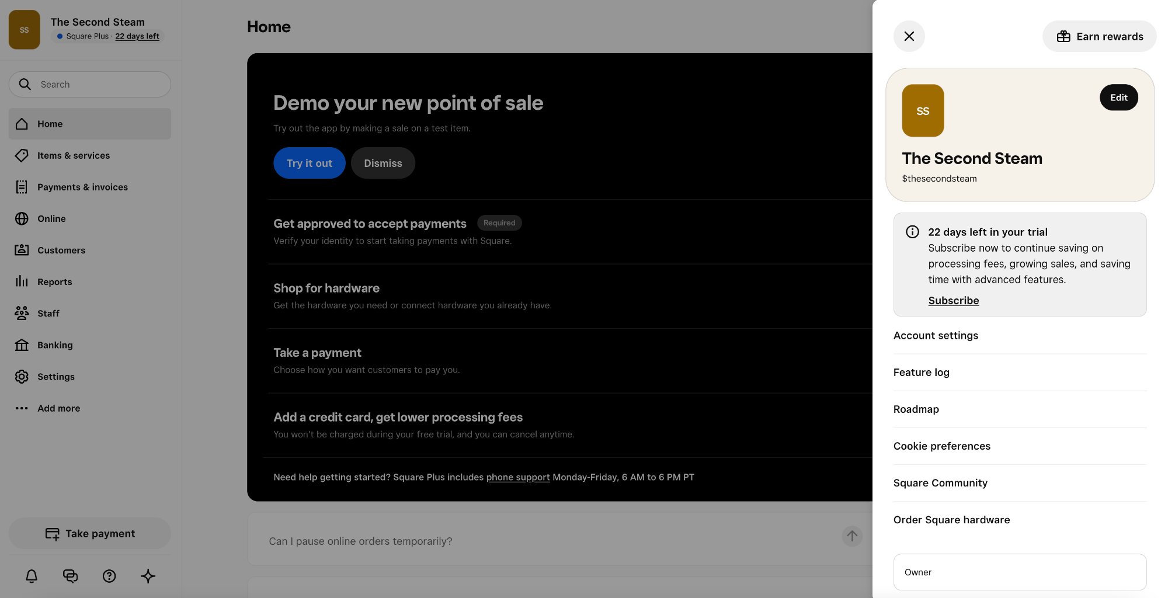The image size is (1168, 598).
Task: Open Banking in the sidebar
Action: click(55, 345)
